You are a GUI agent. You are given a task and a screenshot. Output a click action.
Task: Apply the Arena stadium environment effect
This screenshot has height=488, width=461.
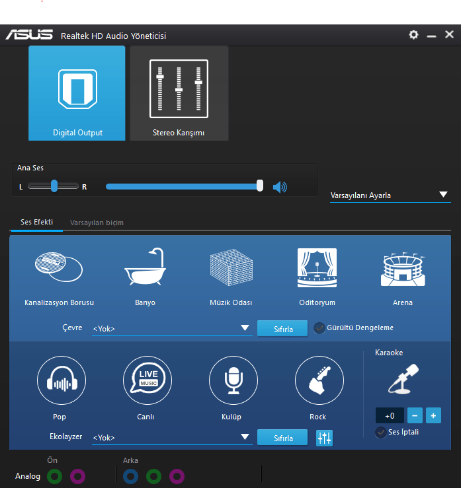403,269
